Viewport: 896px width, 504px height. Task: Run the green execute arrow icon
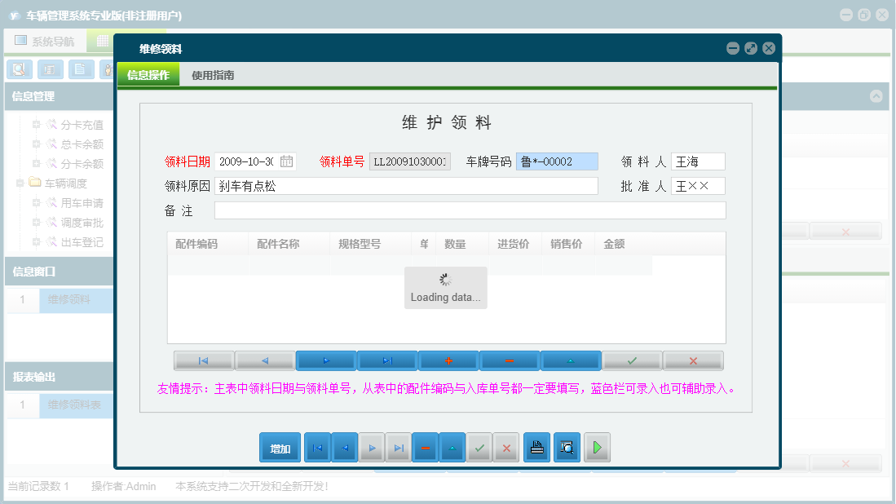click(596, 447)
